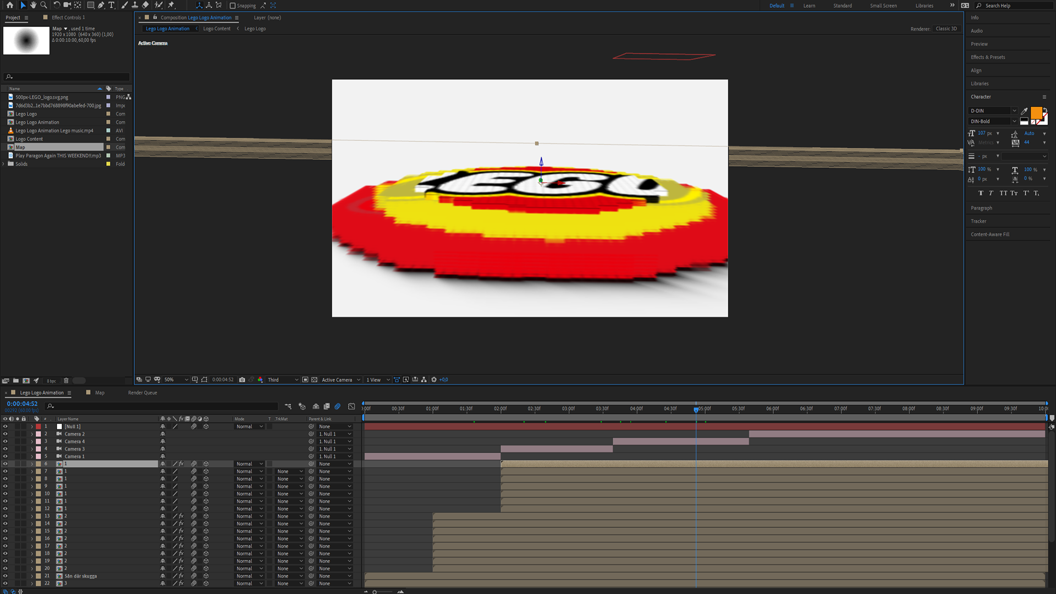Screen dimensions: 1056x594
Task: Toggle visibility of the [Null 1] layer
Action: pos(5,426)
